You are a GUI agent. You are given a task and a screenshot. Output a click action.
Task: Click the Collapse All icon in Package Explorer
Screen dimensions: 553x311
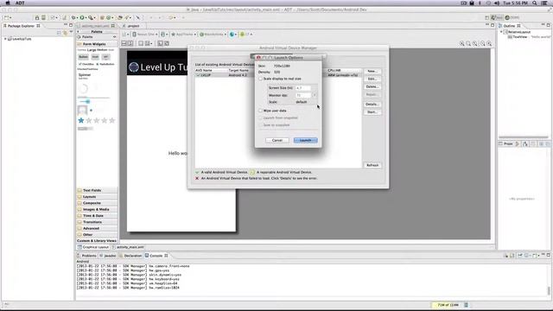coord(59,33)
